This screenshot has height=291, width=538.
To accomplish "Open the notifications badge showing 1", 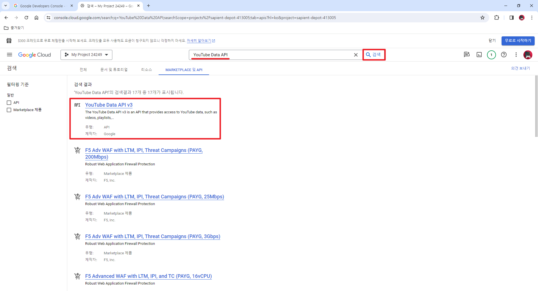I will [491, 55].
